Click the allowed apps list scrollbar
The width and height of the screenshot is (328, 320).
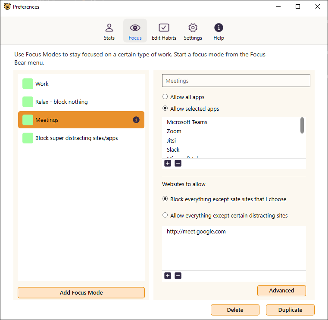(302, 125)
